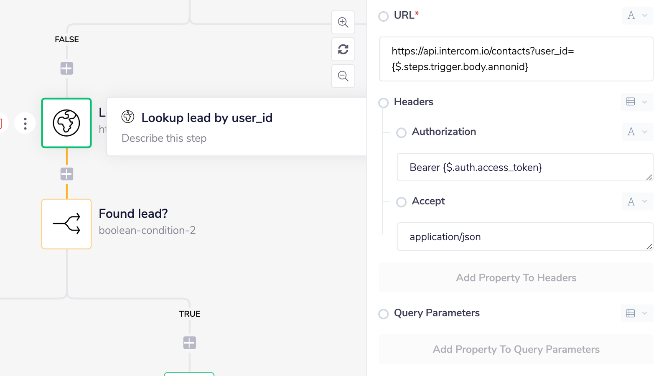Add step under TRUE branch
This screenshot has height=376, width=664.
pos(189,343)
